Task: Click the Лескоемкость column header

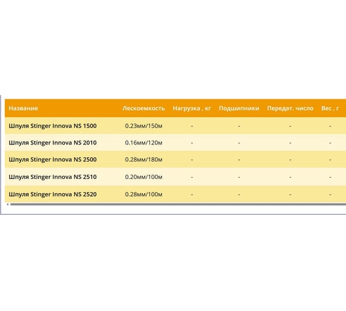Action: (x=143, y=108)
